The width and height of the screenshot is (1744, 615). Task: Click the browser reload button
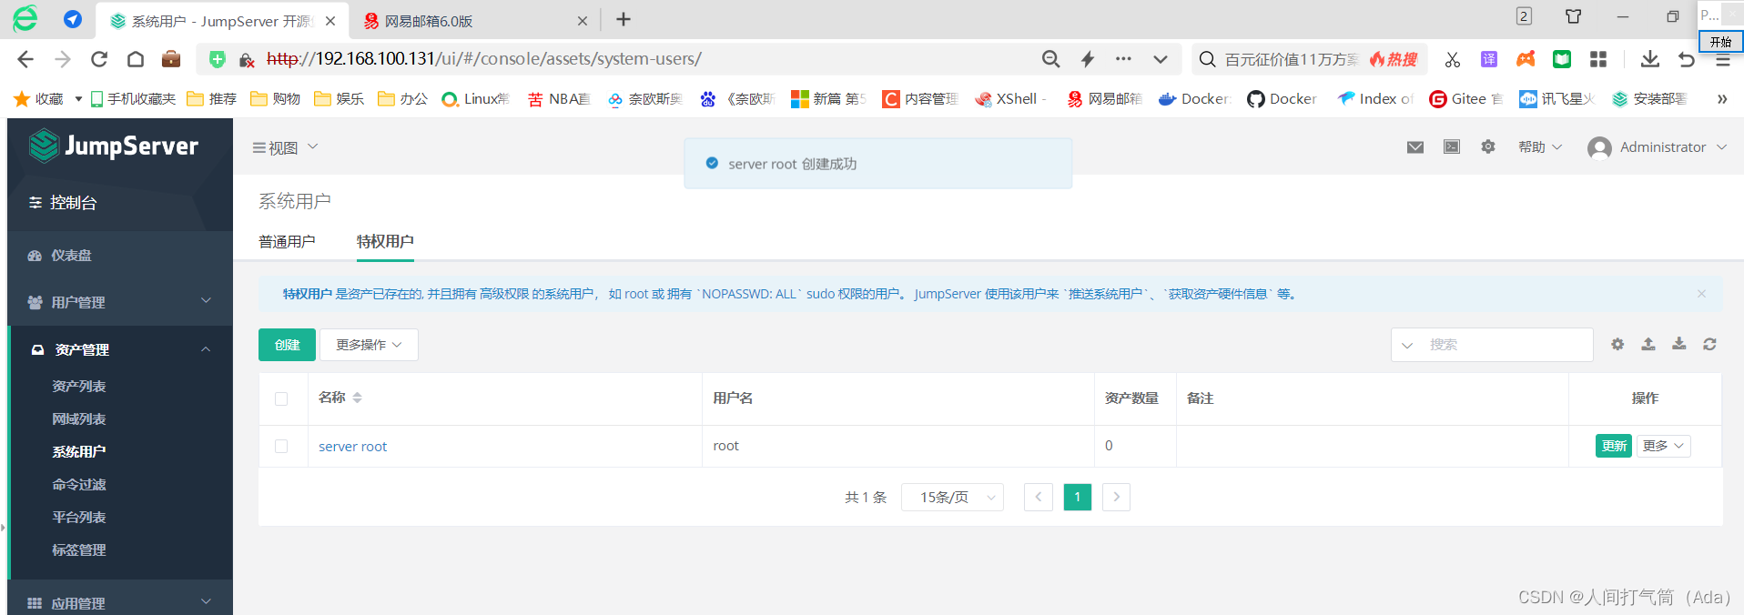(x=99, y=59)
